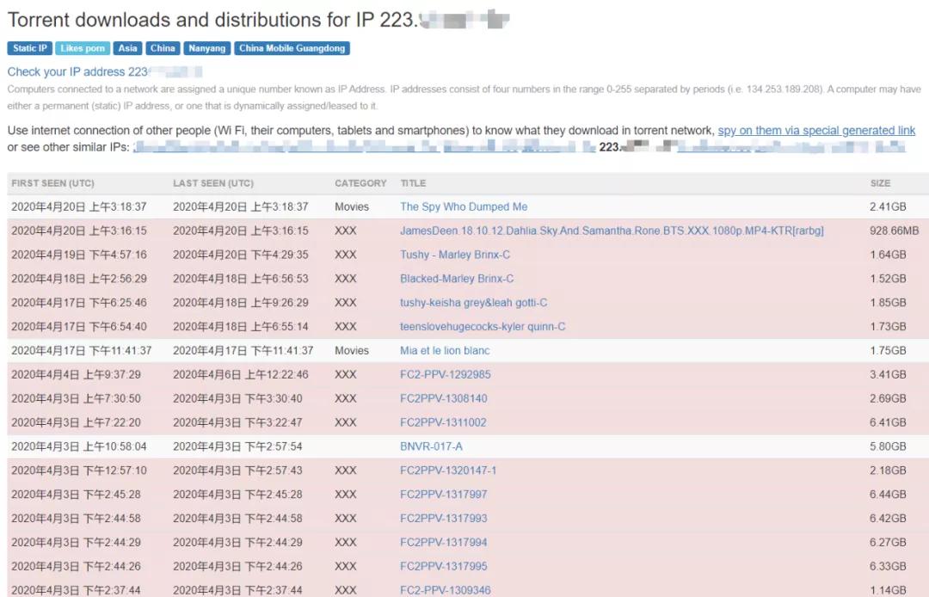
Task: Open the China Mobile Guangdong tag
Action: tap(292, 49)
